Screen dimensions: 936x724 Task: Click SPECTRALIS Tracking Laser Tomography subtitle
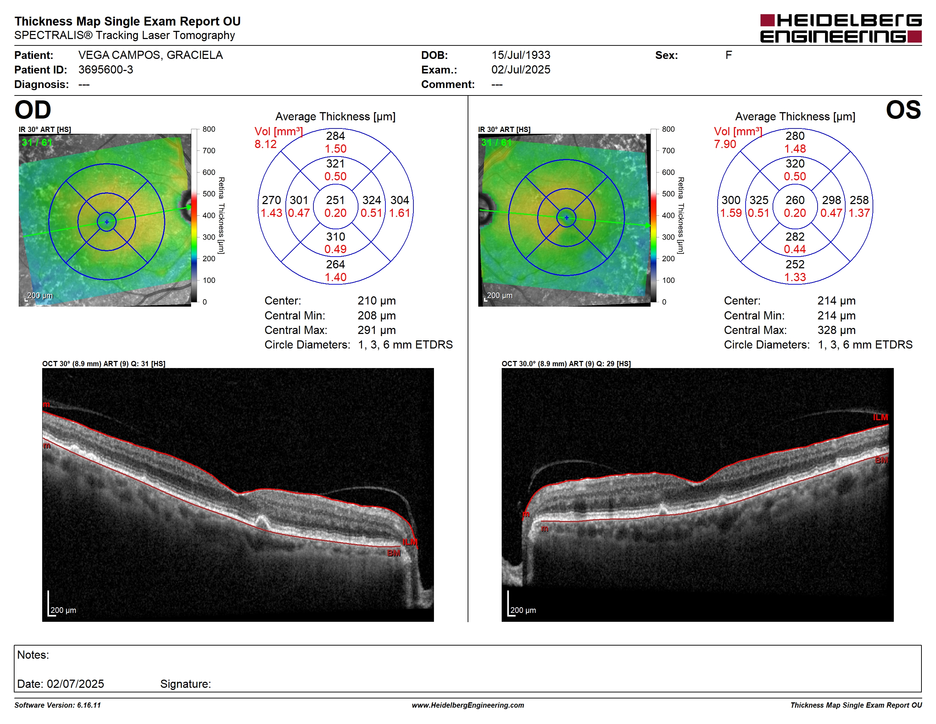coord(124,35)
